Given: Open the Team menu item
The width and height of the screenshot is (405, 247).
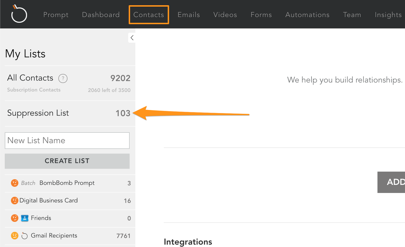Looking at the screenshot, I should pos(352,15).
